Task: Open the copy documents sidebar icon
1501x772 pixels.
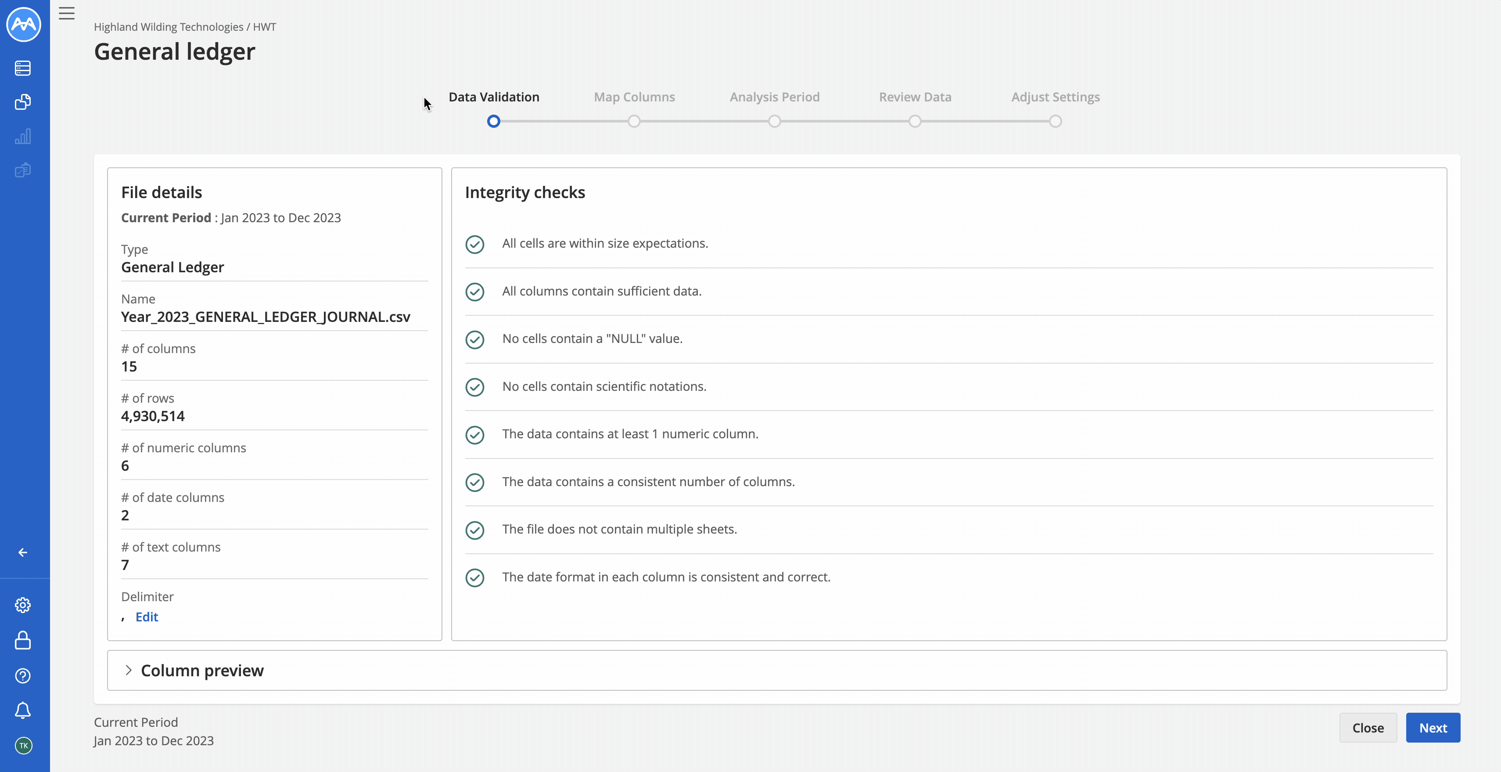Action: click(x=23, y=102)
